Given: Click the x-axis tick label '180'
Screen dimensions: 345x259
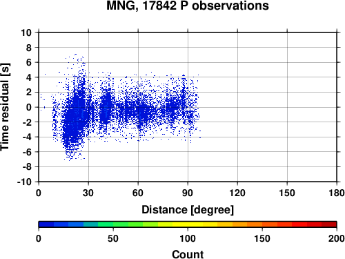Looking at the screenshot, I should [337, 193].
